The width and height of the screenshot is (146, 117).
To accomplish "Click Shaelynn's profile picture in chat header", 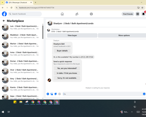I will tap(50, 23).
